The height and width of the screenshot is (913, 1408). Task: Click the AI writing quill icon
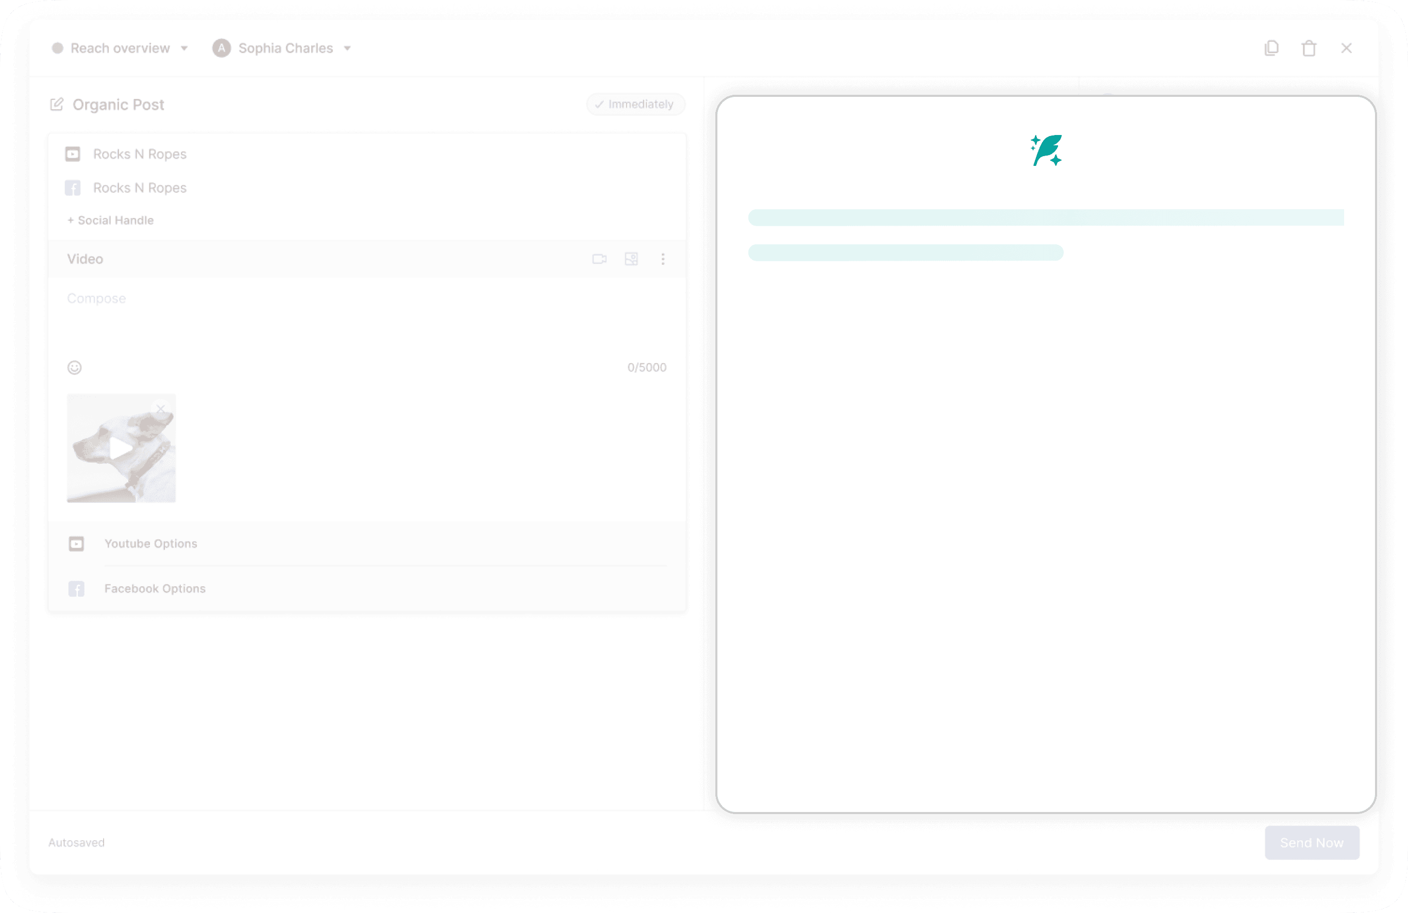[1046, 151]
